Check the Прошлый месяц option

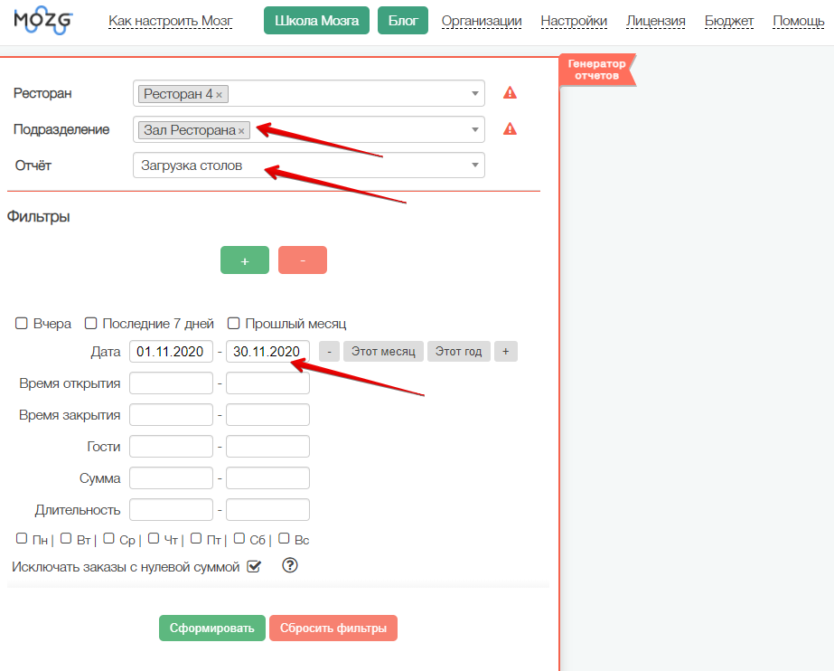233,323
